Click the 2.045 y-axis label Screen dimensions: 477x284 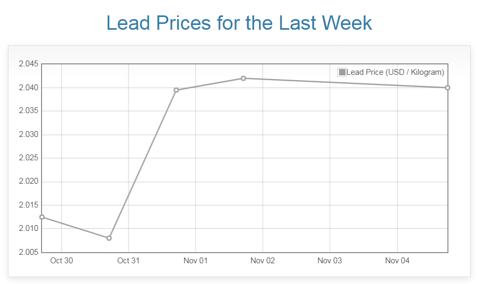[x=29, y=64]
